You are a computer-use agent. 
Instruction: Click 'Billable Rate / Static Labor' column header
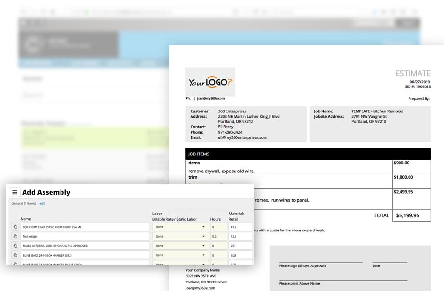pyautogui.click(x=174, y=219)
